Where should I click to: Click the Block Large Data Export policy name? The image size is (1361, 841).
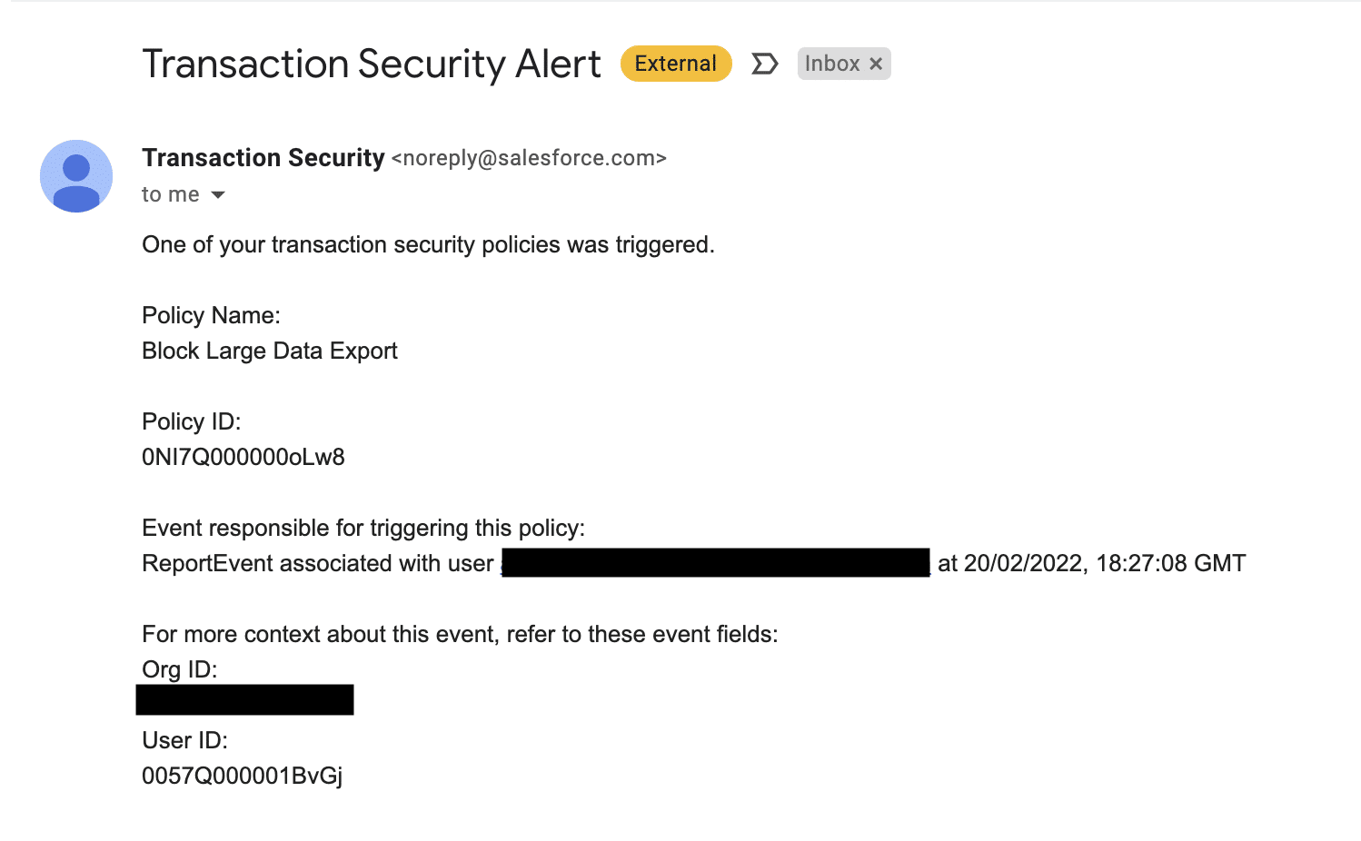270,351
